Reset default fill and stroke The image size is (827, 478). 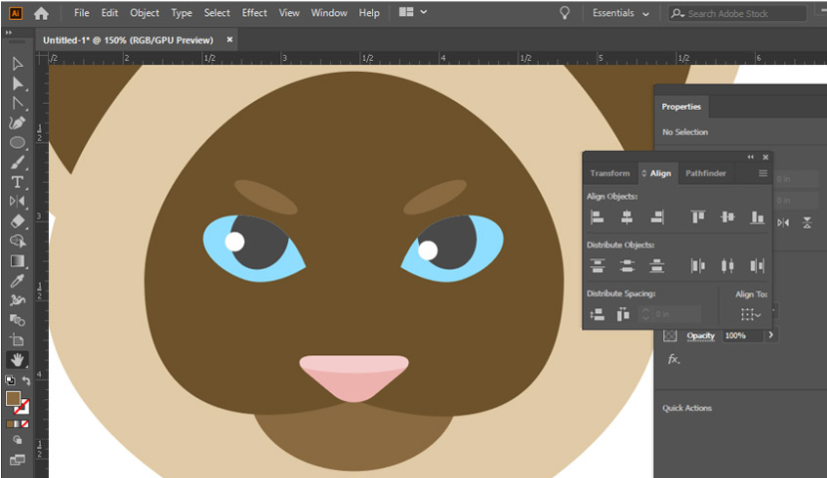click(x=10, y=380)
